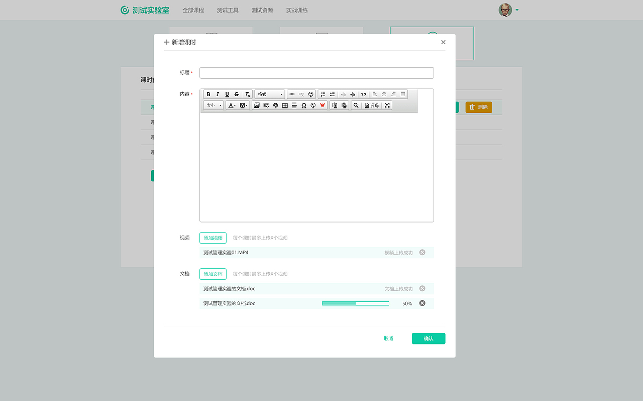Insert a horizontal line
643x401 pixels.
(x=294, y=105)
